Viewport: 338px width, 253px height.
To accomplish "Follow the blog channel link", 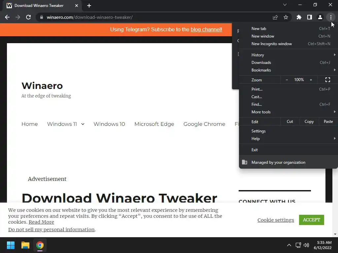I will [x=206, y=29].
